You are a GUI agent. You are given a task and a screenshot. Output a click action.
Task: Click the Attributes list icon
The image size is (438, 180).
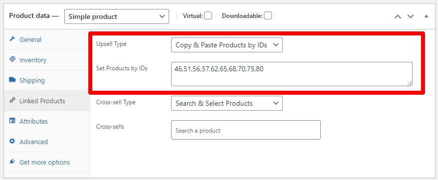coord(12,121)
